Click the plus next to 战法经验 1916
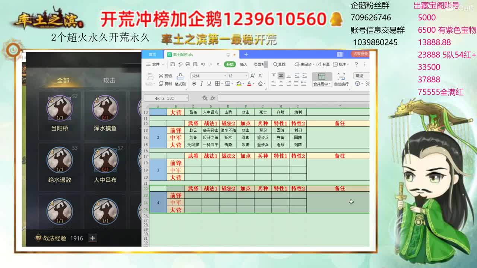This screenshot has height=268, width=477. click(x=92, y=238)
